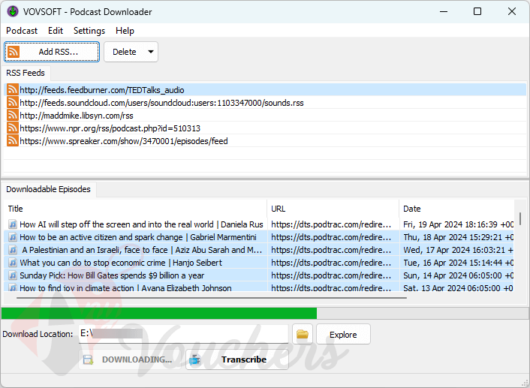Click audio icon of Bill Gates episode
530x388 pixels.
[13, 275]
